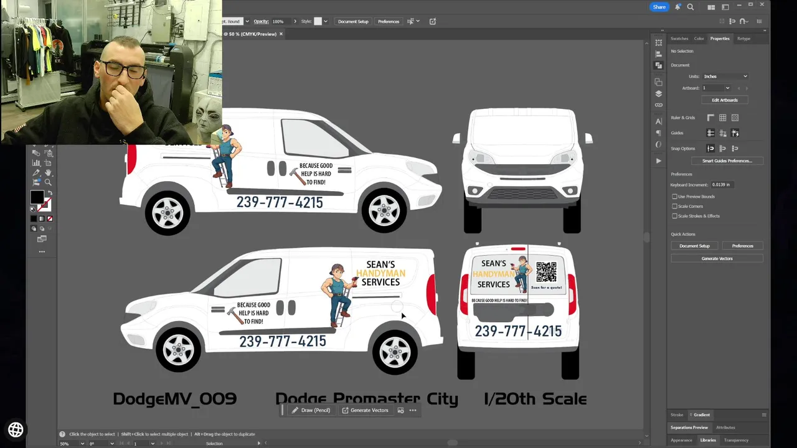Open rotate view angle dropdown
The width and height of the screenshot is (797, 448).
[112, 444]
